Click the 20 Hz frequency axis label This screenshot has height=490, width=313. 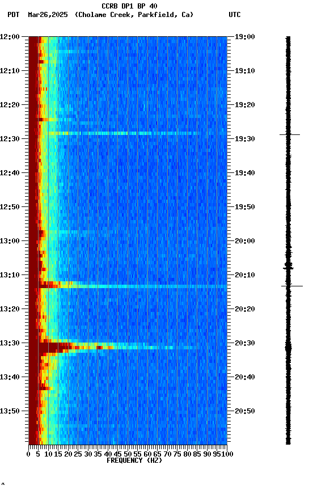click(68, 455)
